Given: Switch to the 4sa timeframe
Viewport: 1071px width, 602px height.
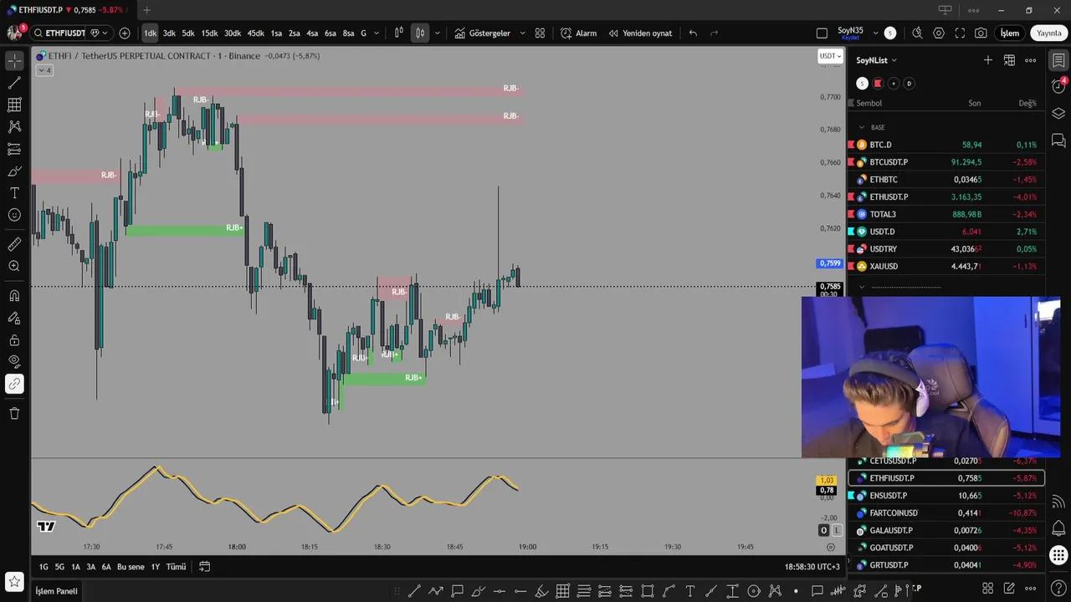Looking at the screenshot, I should point(312,33).
